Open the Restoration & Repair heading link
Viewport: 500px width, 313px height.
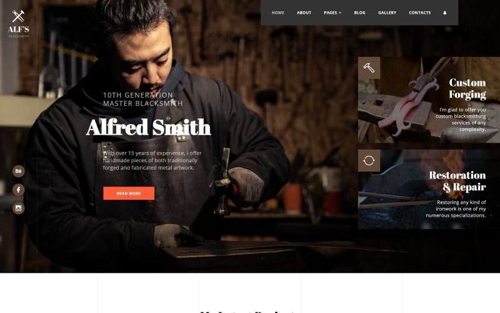(457, 181)
